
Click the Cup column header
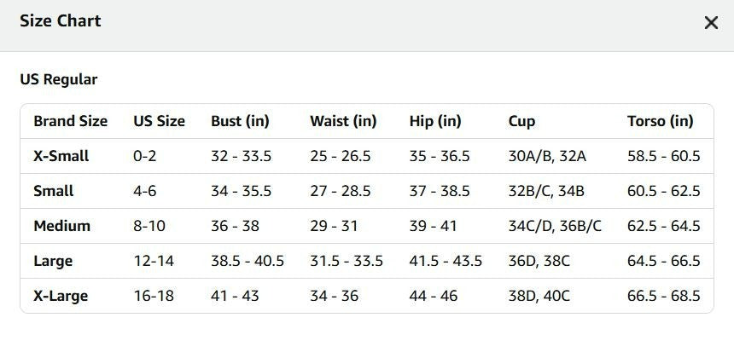coord(521,122)
